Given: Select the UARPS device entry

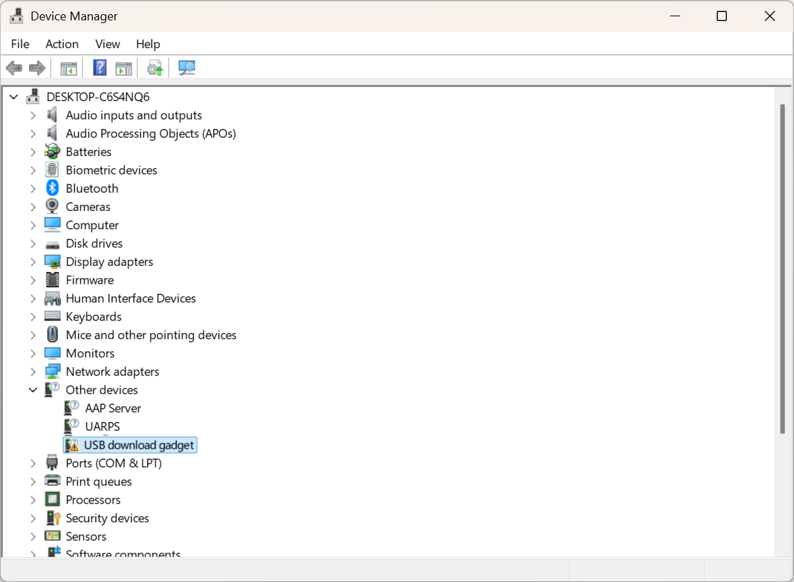Looking at the screenshot, I should 102,426.
